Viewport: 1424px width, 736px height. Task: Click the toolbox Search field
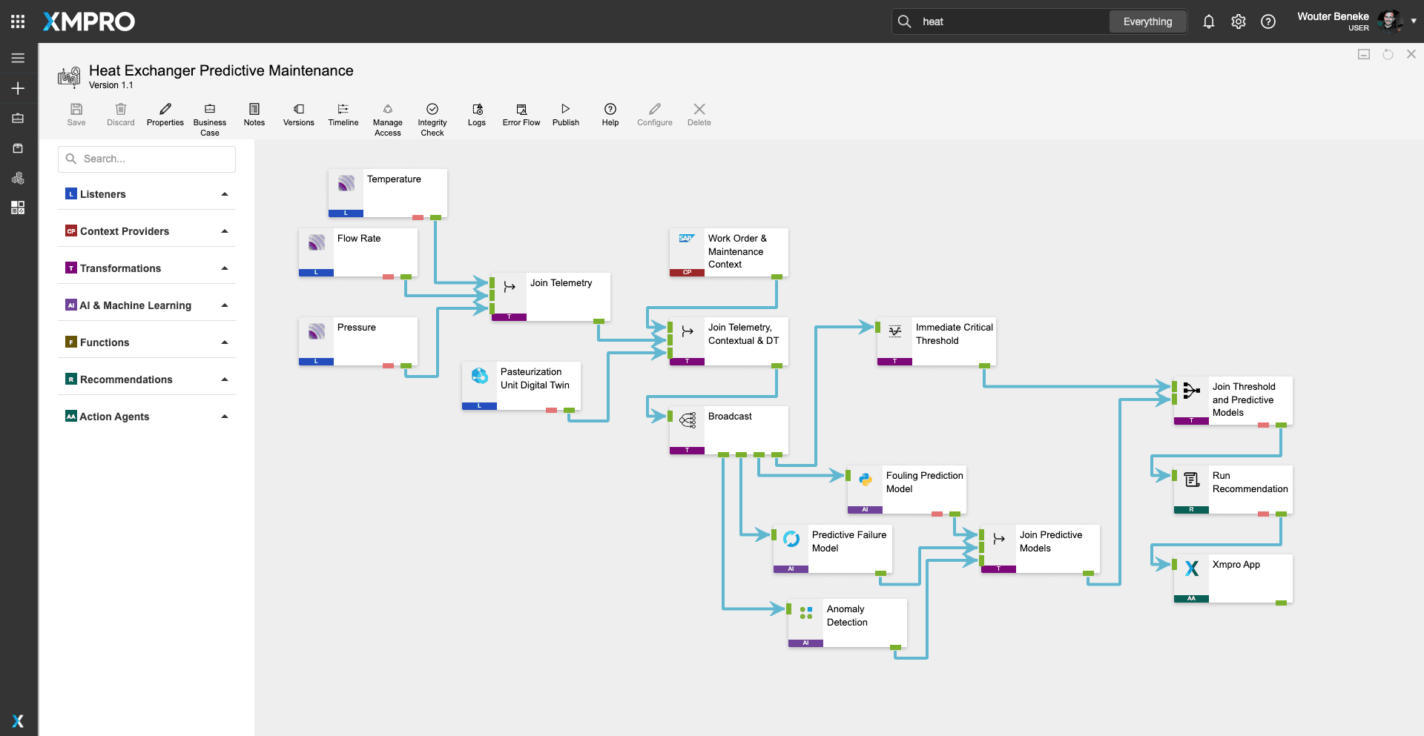coord(147,159)
